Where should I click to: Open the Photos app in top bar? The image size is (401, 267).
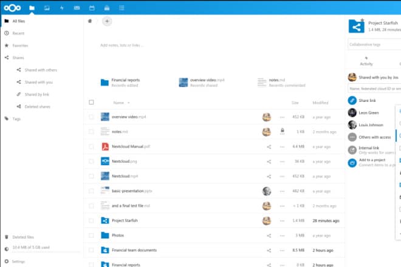pyautogui.click(x=47, y=8)
